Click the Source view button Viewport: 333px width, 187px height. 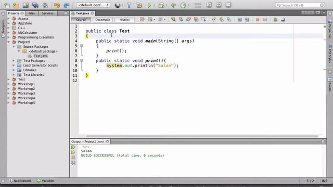click(x=81, y=20)
